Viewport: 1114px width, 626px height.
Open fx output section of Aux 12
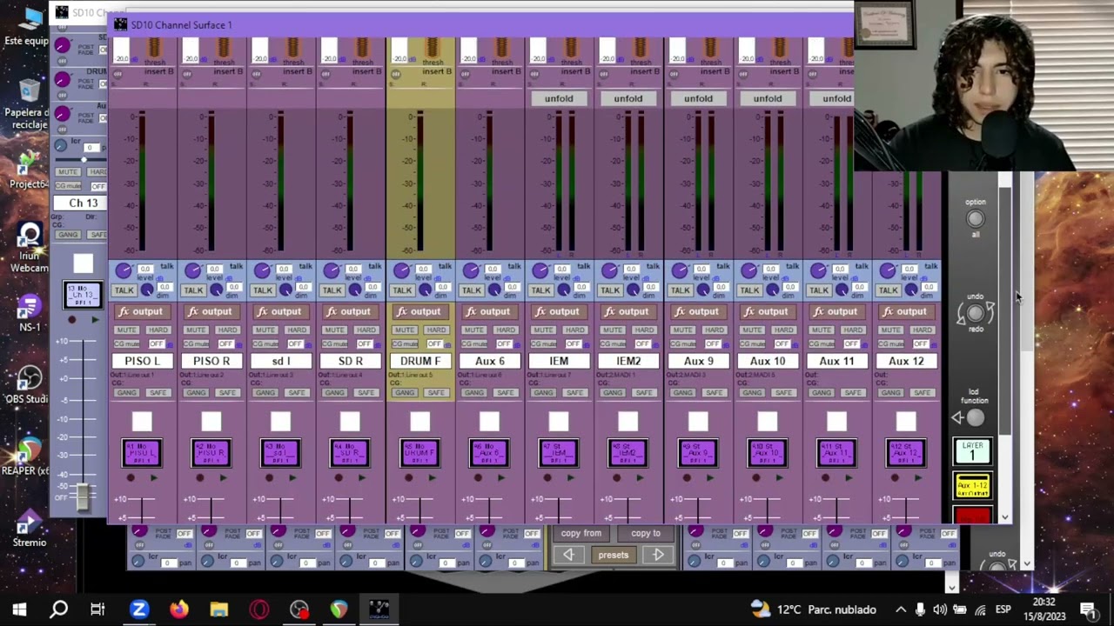906,311
